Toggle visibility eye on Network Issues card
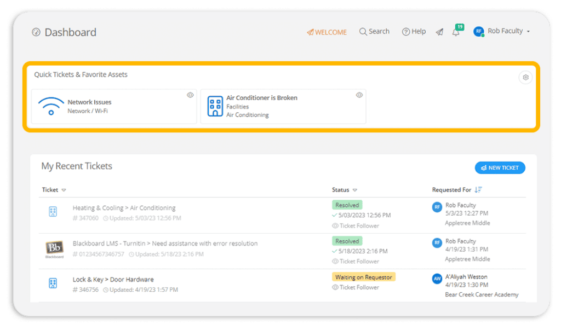The image size is (561, 330). click(190, 95)
